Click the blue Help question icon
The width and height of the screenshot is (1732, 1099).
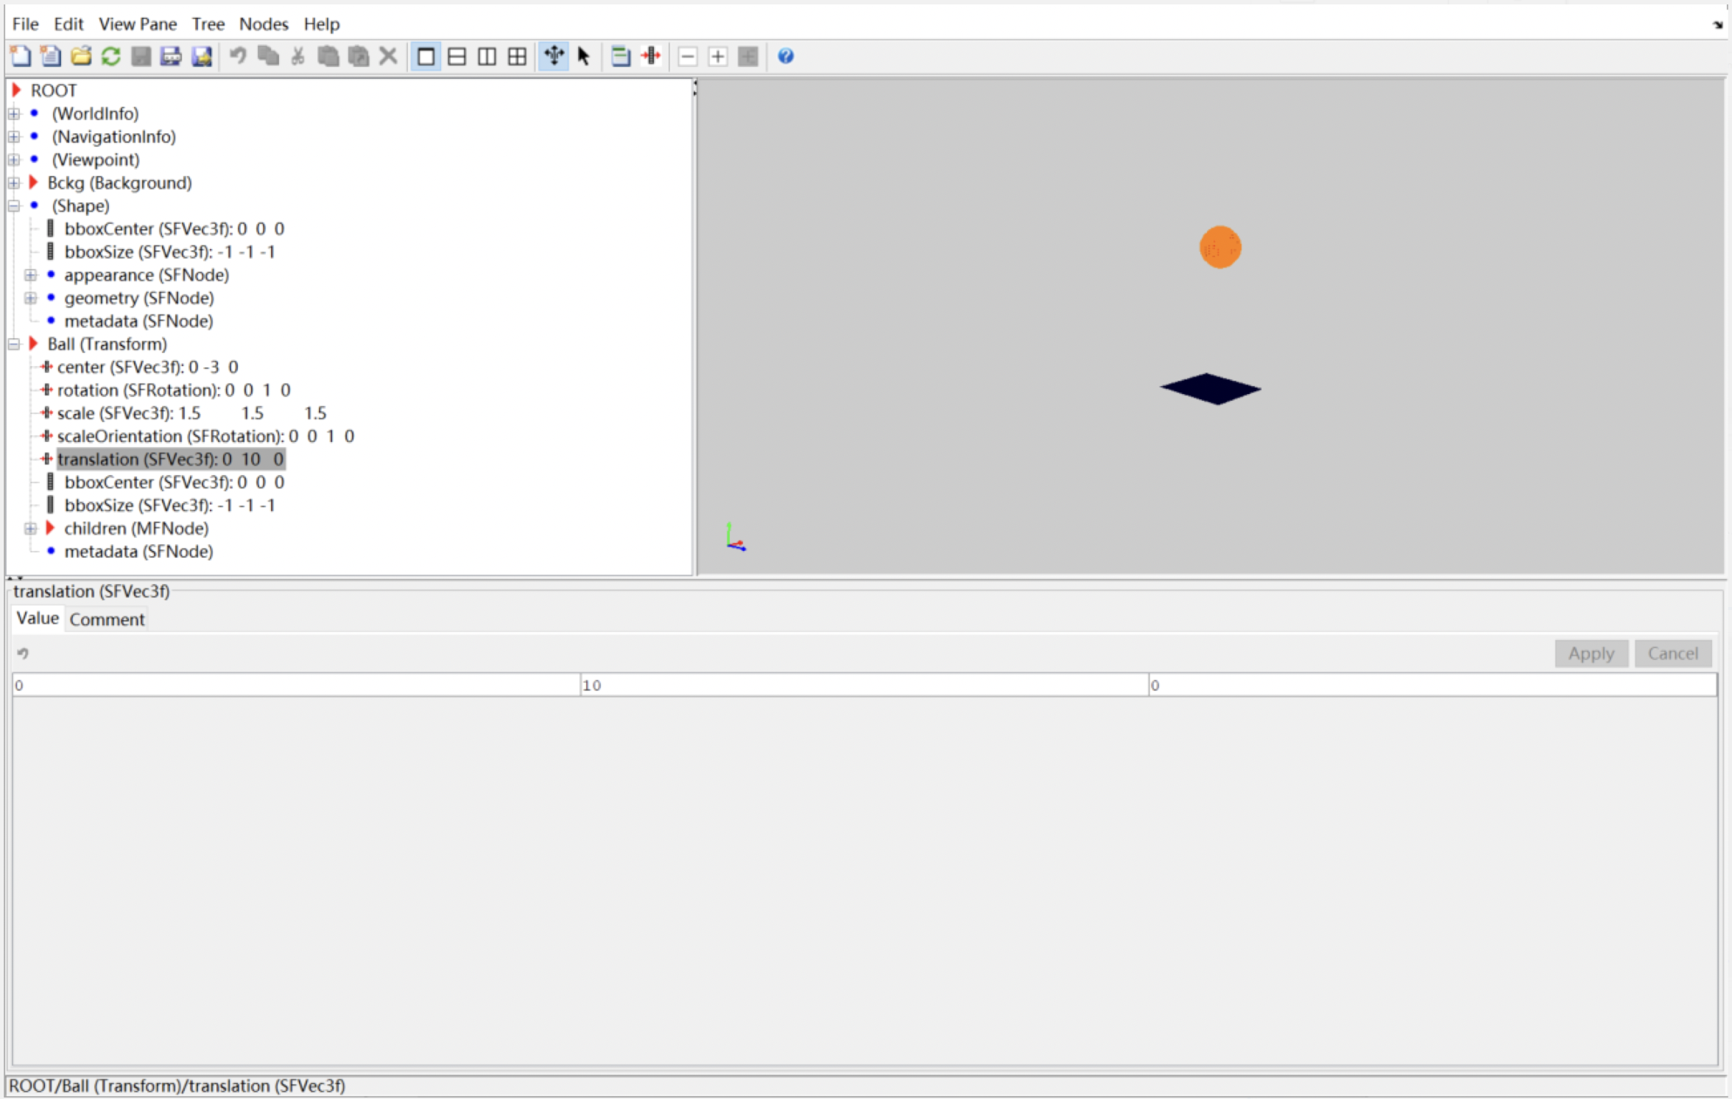pyautogui.click(x=786, y=56)
